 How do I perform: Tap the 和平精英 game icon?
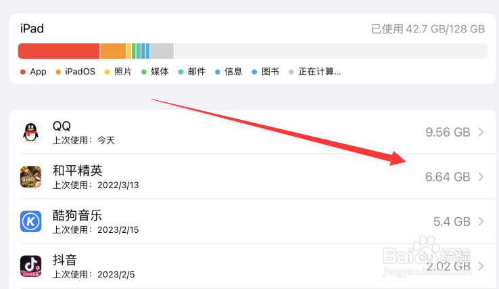point(31,177)
